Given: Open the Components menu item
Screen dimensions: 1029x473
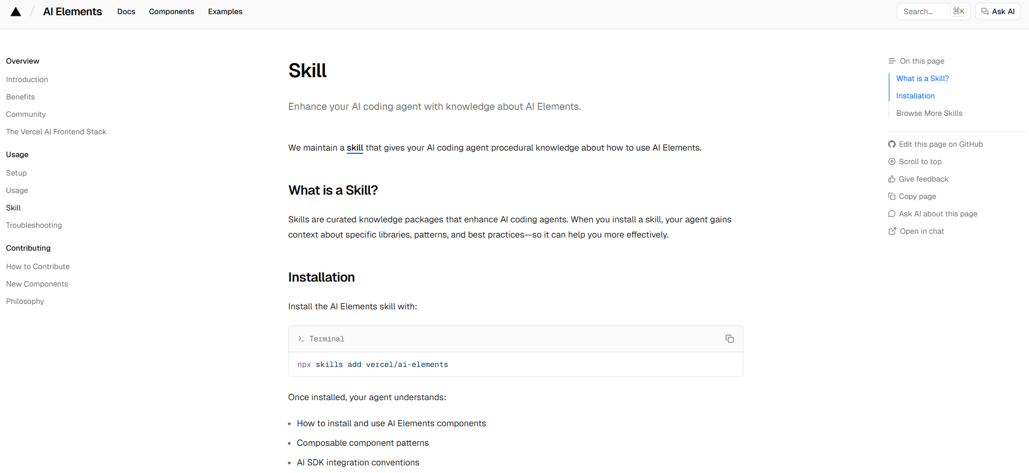Looking at the screenshot, I should tap(171, 11).
